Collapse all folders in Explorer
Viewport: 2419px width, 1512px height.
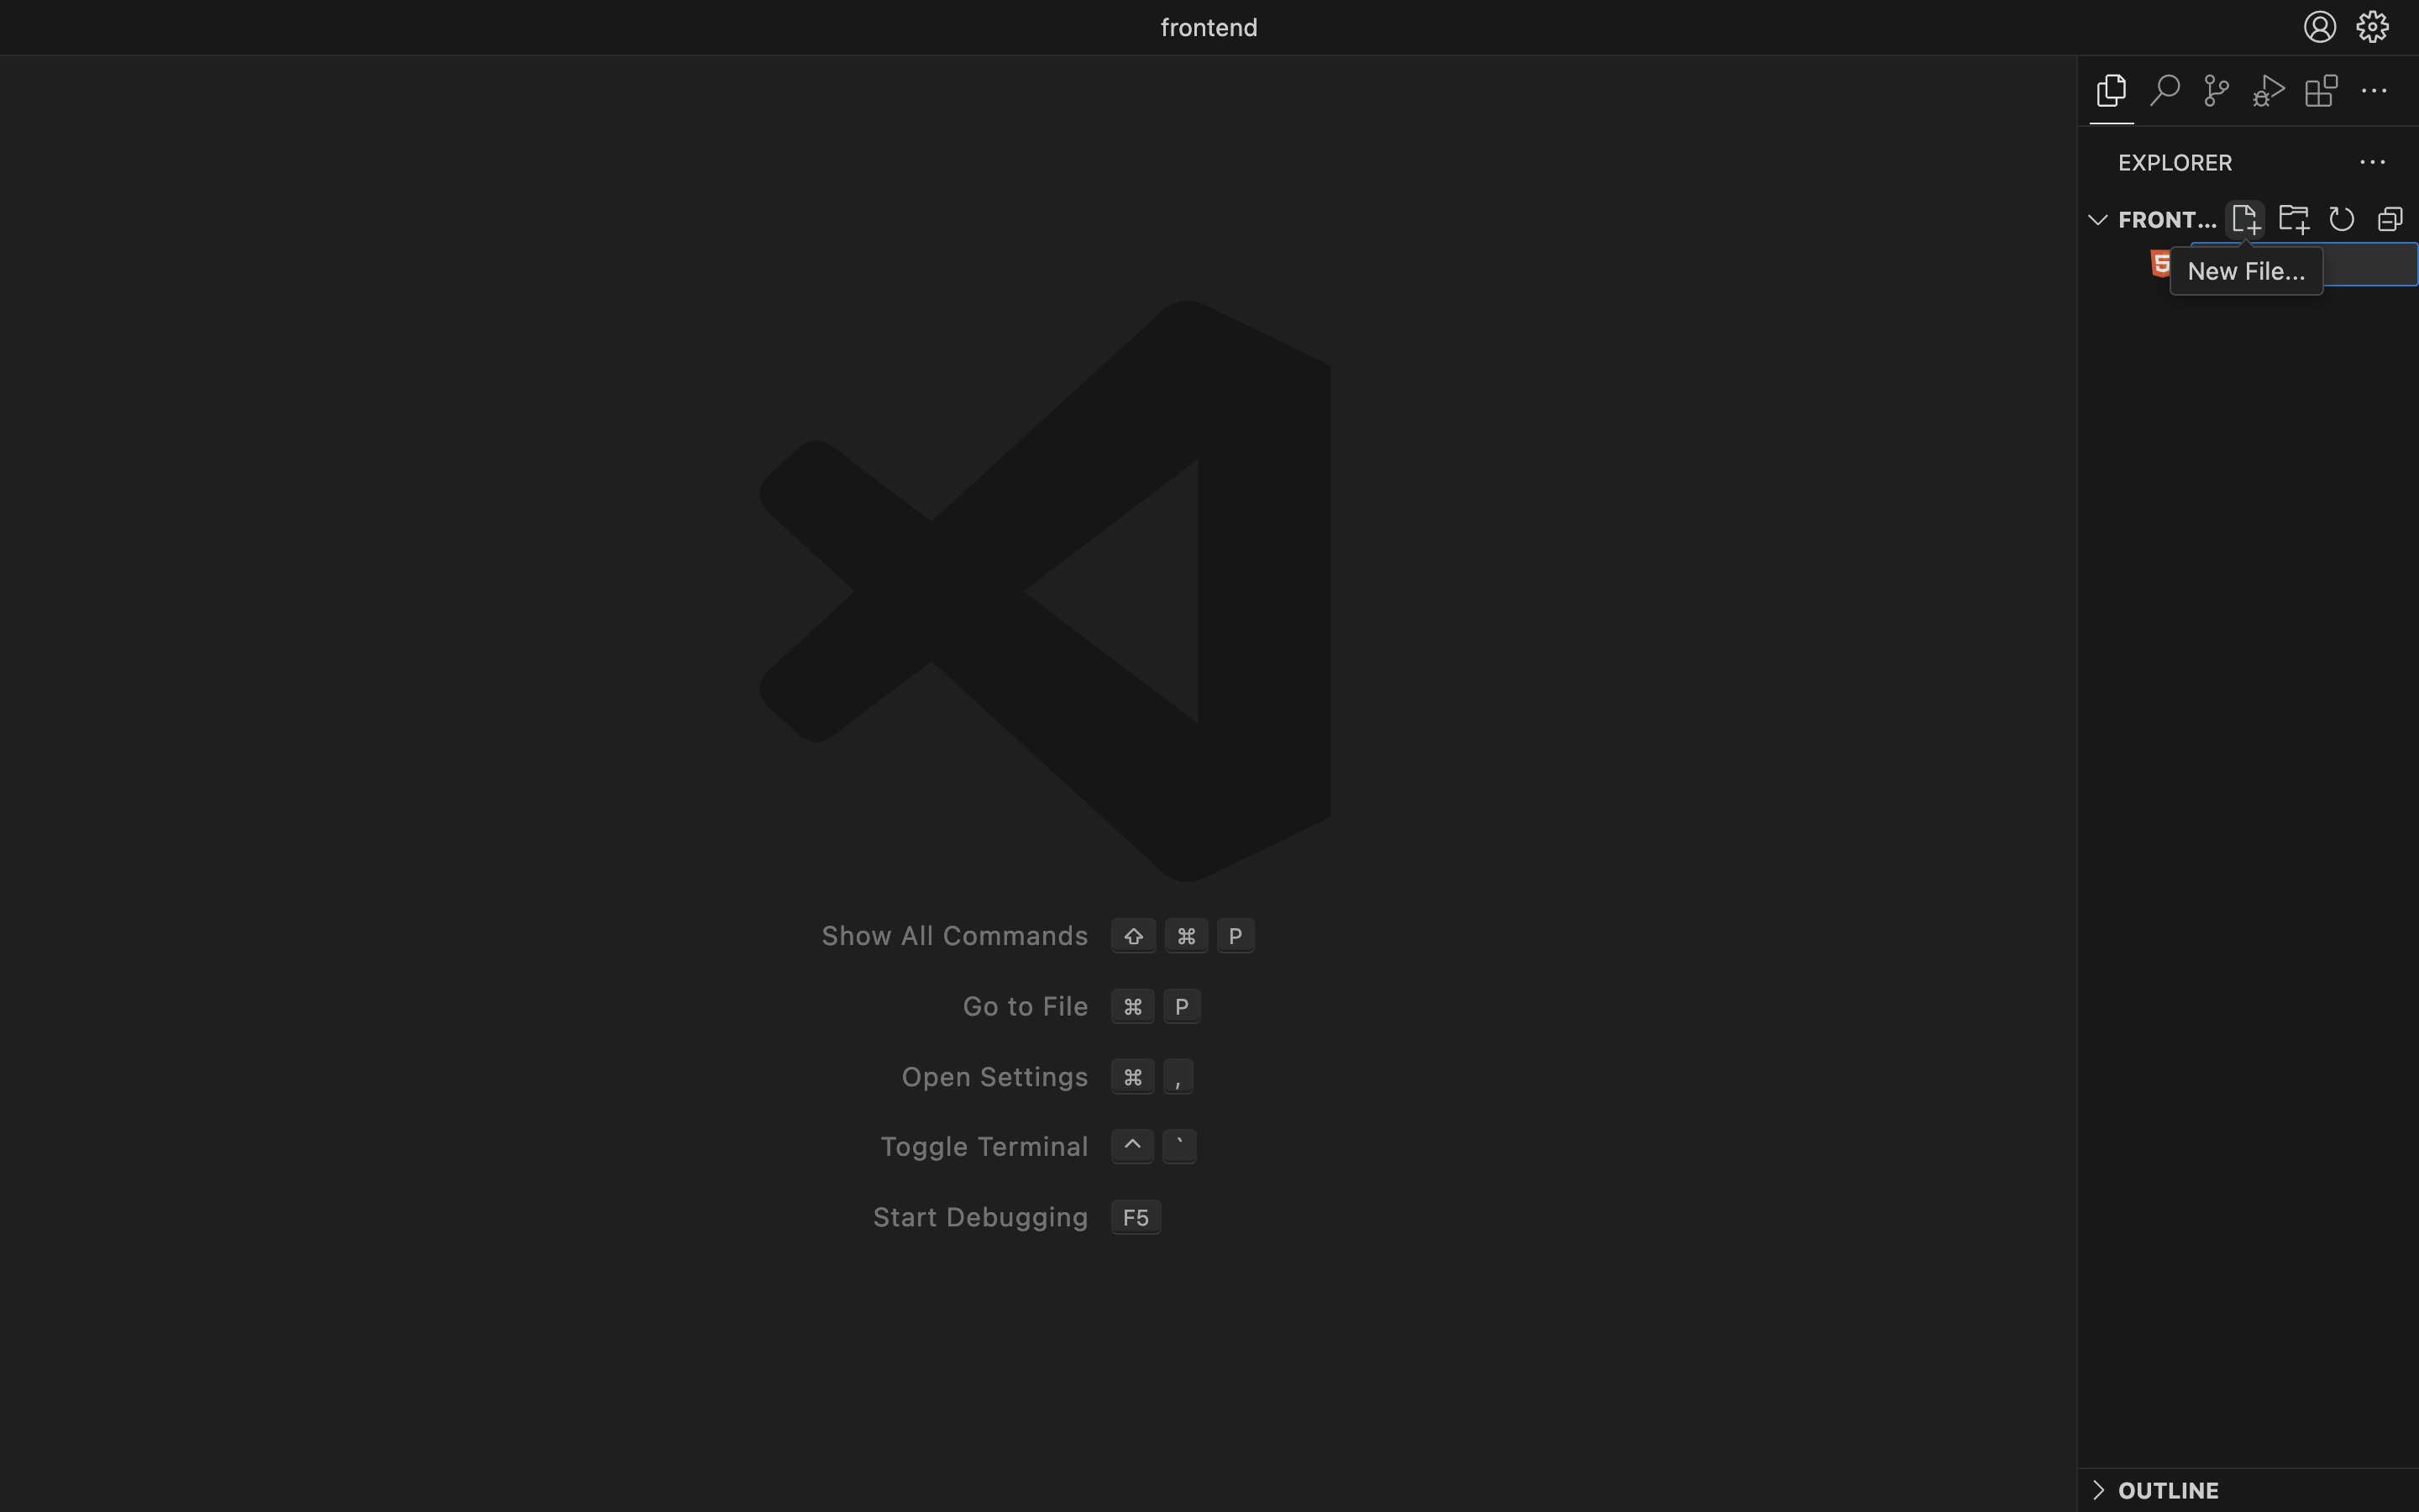pos(2390,218)
